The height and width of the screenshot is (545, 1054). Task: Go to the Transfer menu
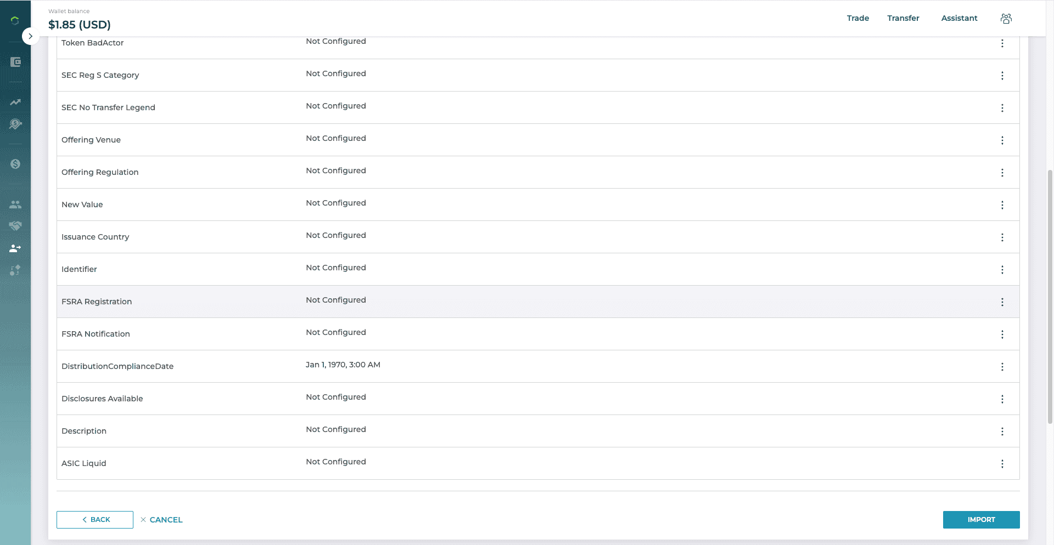(x=903, y=18)
